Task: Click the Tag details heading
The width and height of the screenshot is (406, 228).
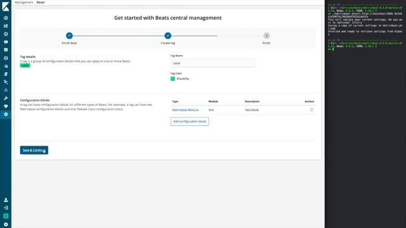Action: click(28, 56)
